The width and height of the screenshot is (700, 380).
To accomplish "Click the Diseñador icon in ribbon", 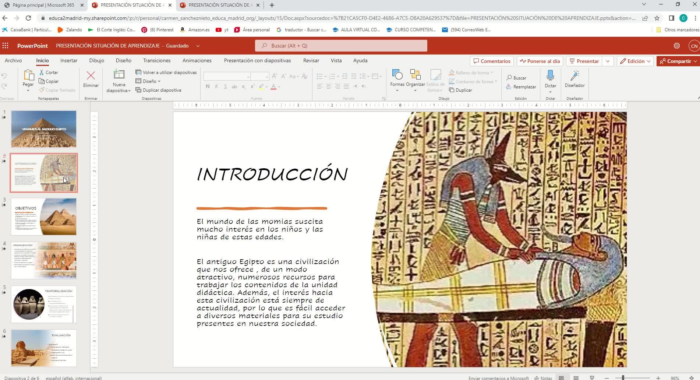I will click(x=575, y=76).
